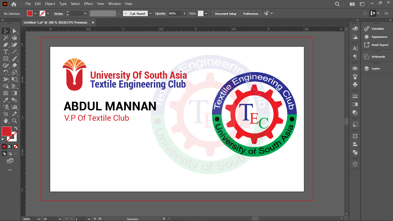The width and height of the screenshot is (393, 221).
Task: Select the Direct Selection tool
Action: coord(14,31)
